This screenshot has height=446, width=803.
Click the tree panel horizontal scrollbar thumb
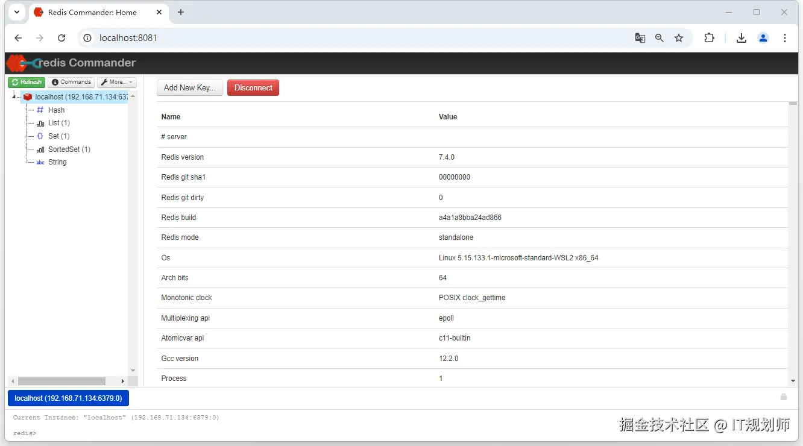61,381
